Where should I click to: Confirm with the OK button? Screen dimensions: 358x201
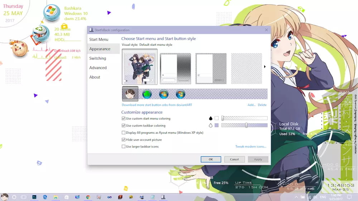pos(211,159)
